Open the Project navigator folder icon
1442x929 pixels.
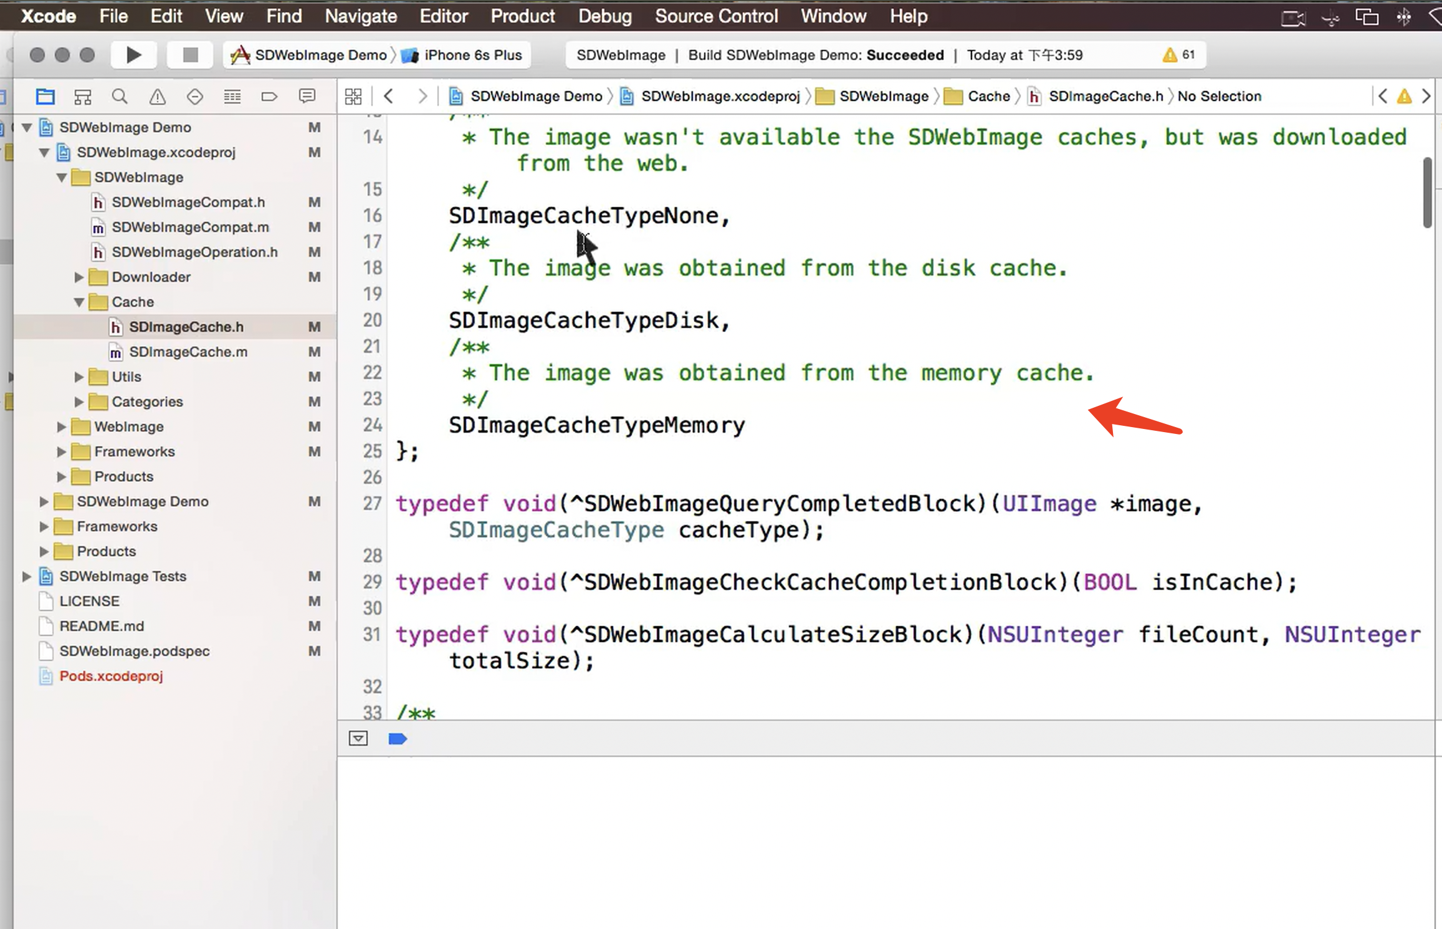[x=45, y=97]
